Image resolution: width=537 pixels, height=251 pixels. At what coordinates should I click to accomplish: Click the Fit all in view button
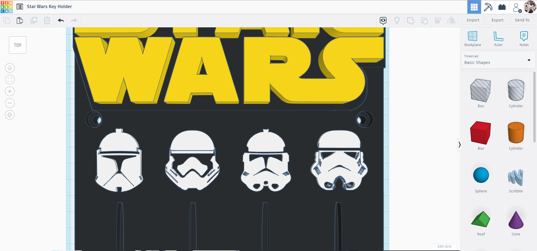tap(10, 80)
